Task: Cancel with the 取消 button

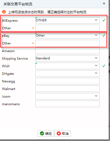Action: tap(63, 133)
